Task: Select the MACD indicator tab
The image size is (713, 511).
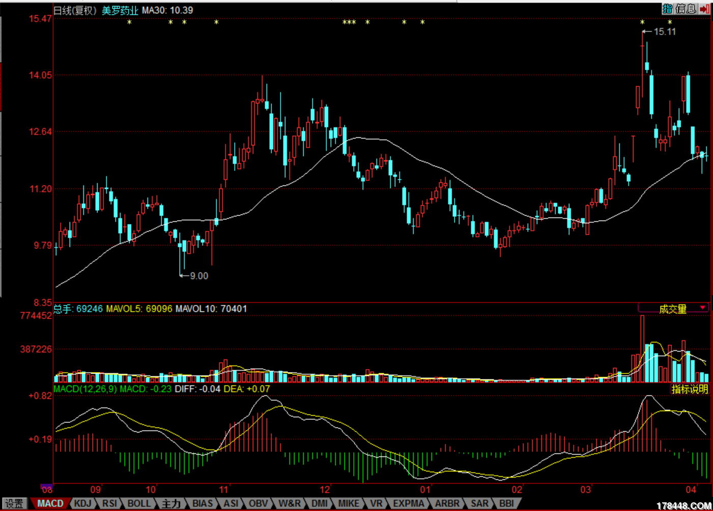Action: coord(50,503)
